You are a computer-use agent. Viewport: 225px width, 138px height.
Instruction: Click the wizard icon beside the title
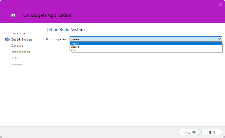13,15
